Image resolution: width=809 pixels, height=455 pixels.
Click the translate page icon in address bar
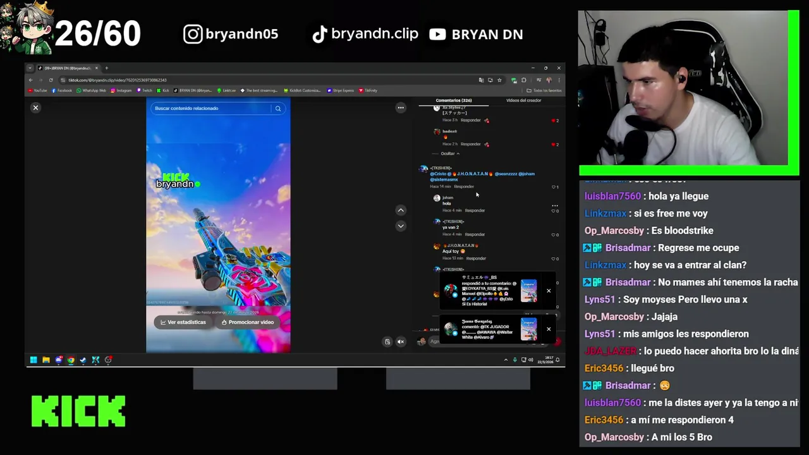(482, 80)
